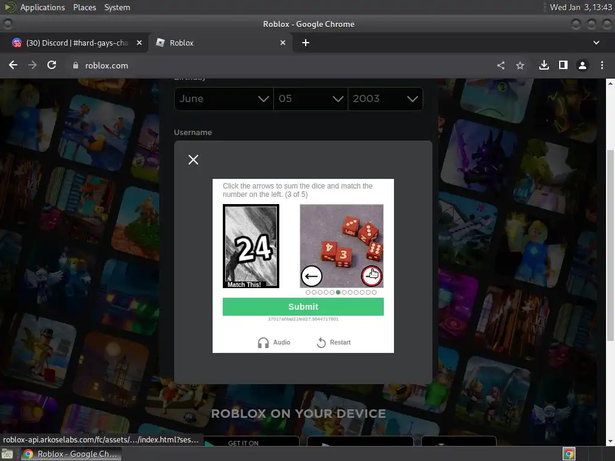Close the captcha dialog with X
This screenshot has width=615, height=461.
[x=193, y=160]
